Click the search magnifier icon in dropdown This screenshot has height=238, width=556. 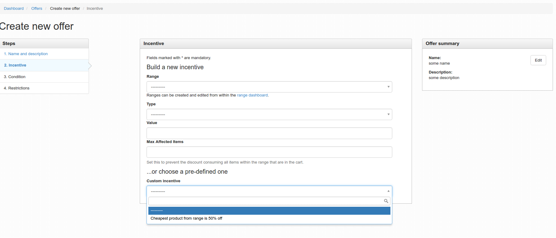point(386,201)
